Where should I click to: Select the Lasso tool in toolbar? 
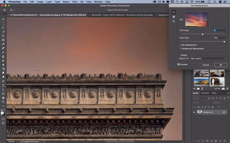3,27
